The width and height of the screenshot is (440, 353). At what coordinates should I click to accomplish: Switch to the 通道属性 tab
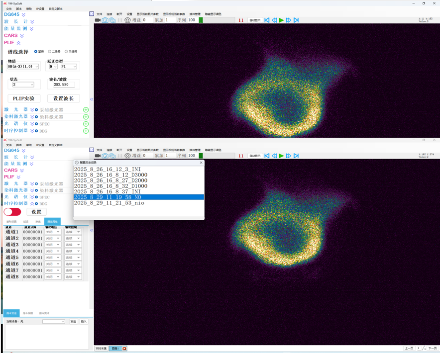52,222
